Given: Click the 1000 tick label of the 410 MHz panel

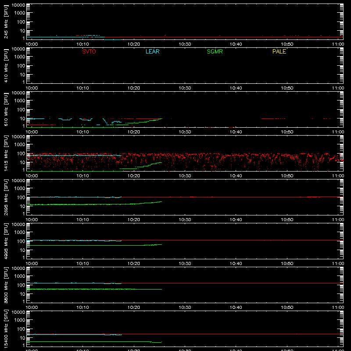Looking at the screenshot, I should pyautogui.click(x=20, y=57).
